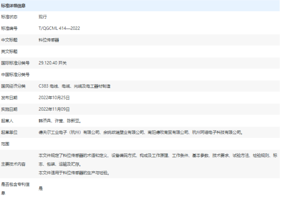Viewport: 281px width, 198px height.
Task: Click the 标准详细信息 section header
Action: [x=15, y=6]
